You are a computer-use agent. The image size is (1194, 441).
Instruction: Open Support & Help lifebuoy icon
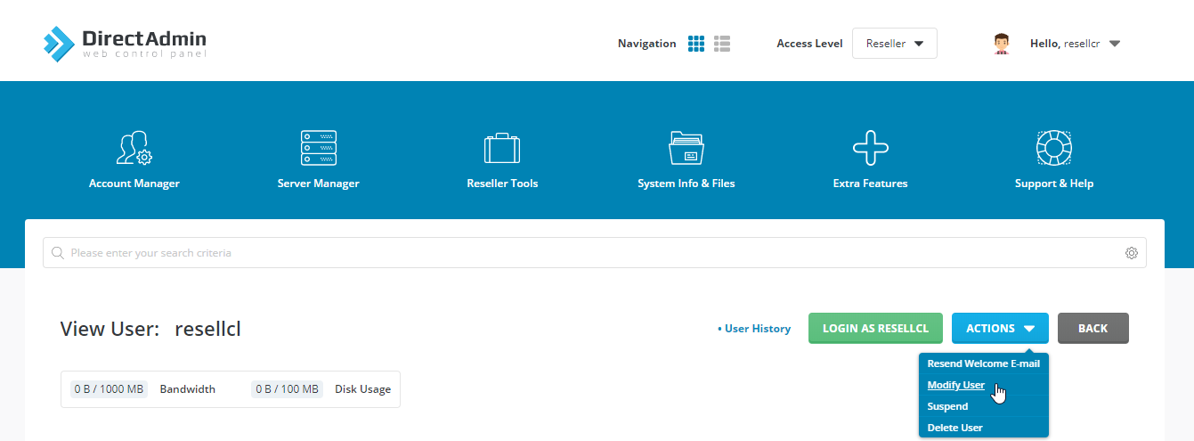click(x=1054, y=148)
